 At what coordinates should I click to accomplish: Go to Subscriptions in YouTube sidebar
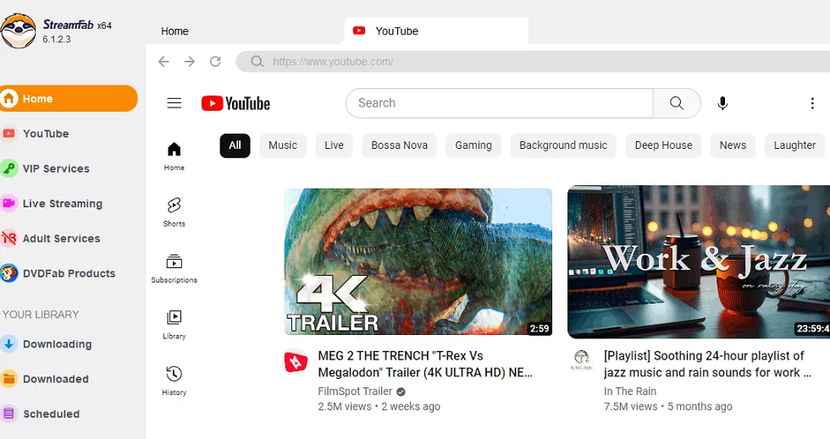[174, 267]
